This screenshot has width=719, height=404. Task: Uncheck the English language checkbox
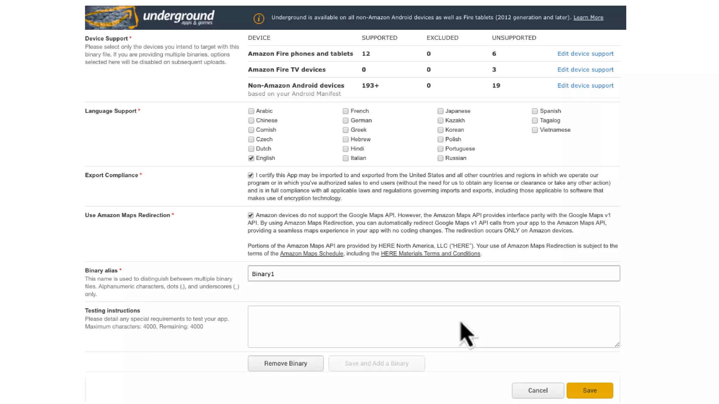[x=251, y=158]
